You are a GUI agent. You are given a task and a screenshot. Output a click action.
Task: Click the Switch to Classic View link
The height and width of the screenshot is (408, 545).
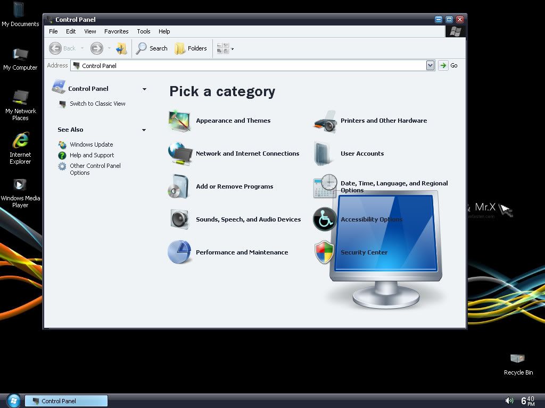(x=98, y=104)
